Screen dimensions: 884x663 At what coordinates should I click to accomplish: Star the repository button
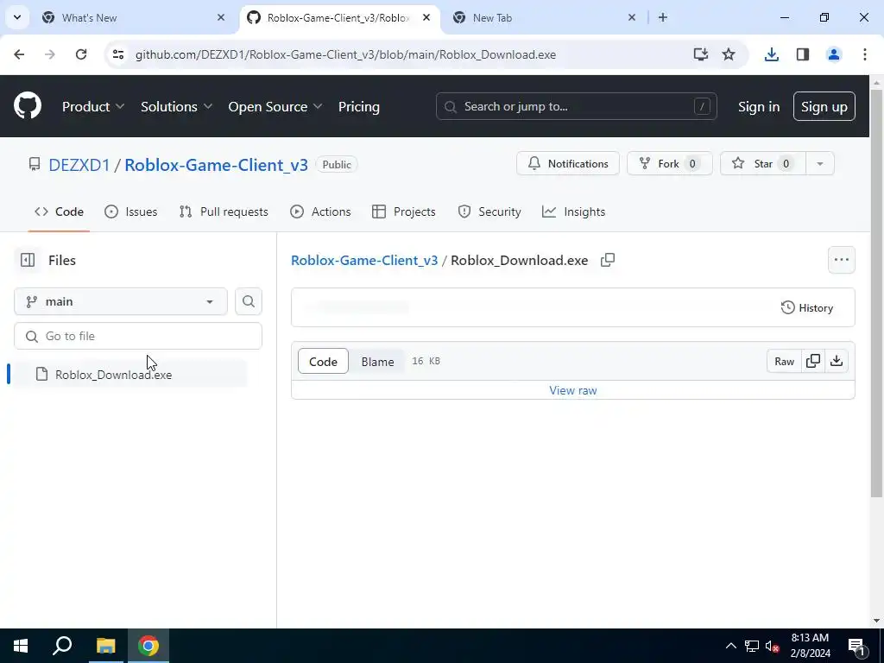[763, 163]
